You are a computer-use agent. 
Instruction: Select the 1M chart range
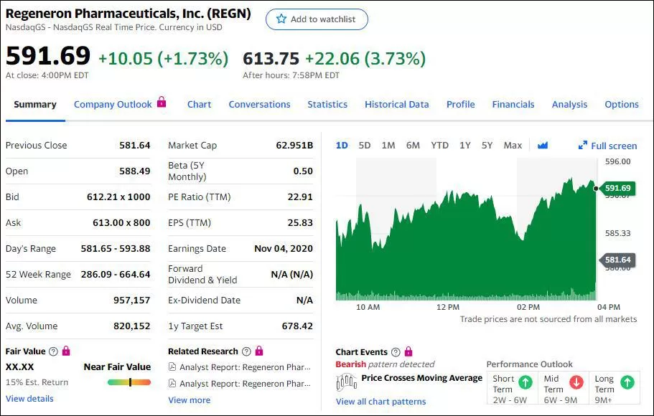[x=388, y=145]
